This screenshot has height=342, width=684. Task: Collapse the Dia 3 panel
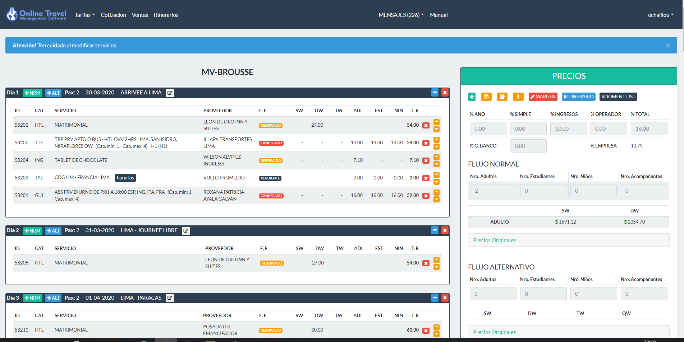(435, 298)
